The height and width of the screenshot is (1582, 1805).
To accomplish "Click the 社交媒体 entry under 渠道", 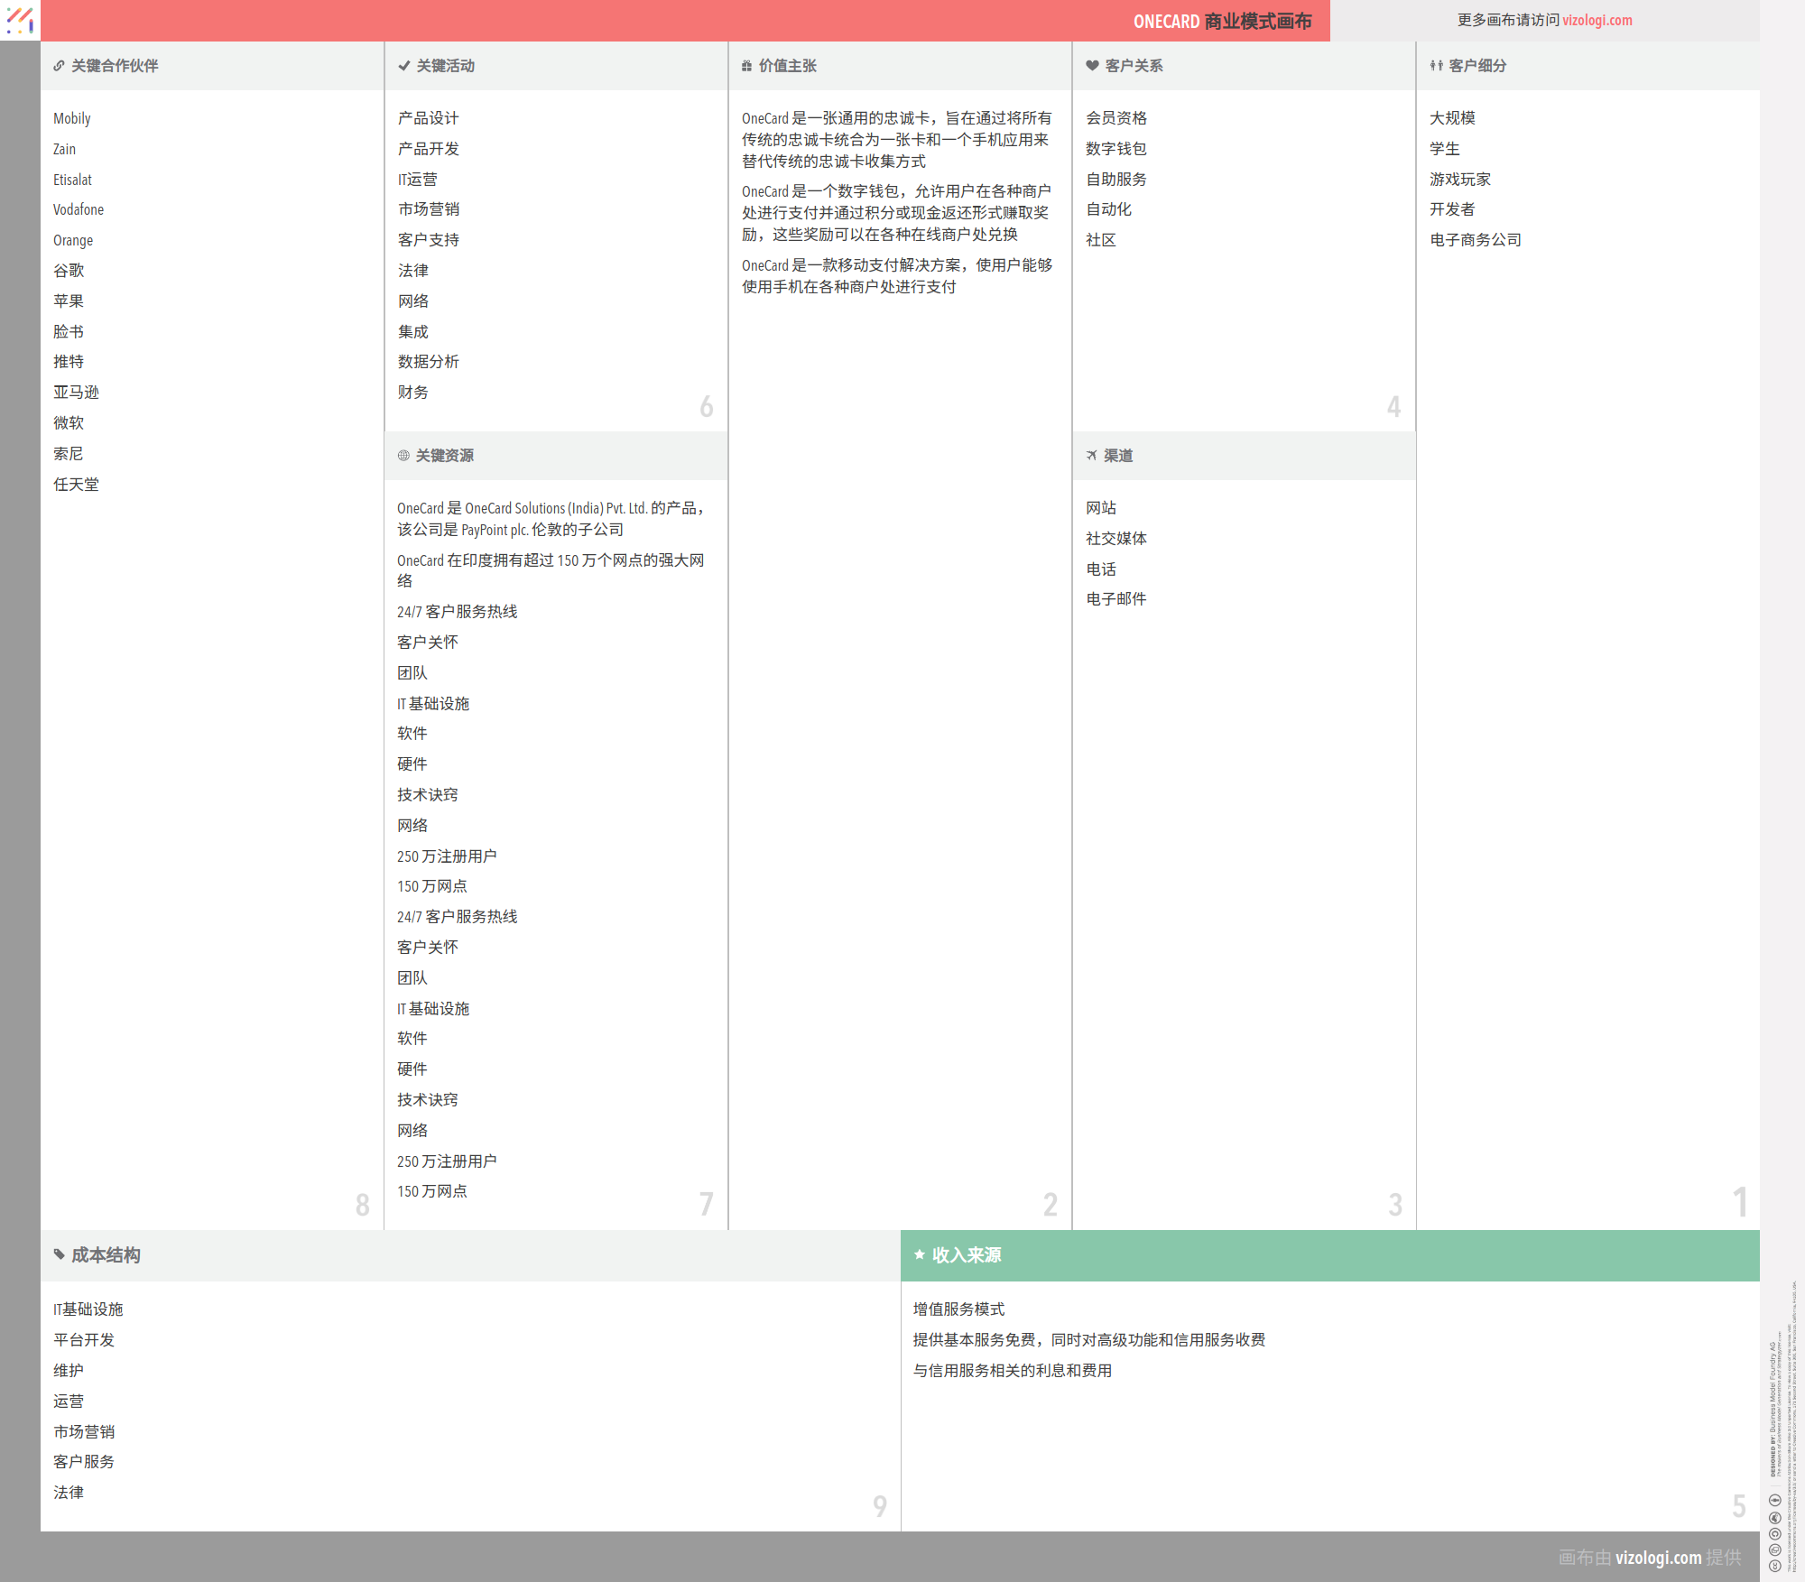I will pos(1115,539).
